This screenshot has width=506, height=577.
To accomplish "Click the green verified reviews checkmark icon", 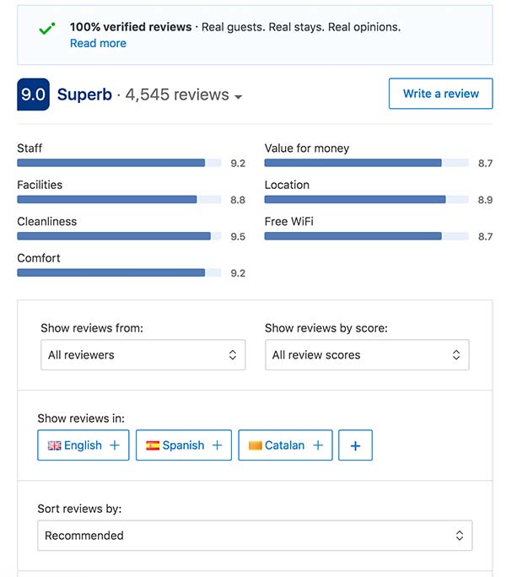I will point(46,30).
